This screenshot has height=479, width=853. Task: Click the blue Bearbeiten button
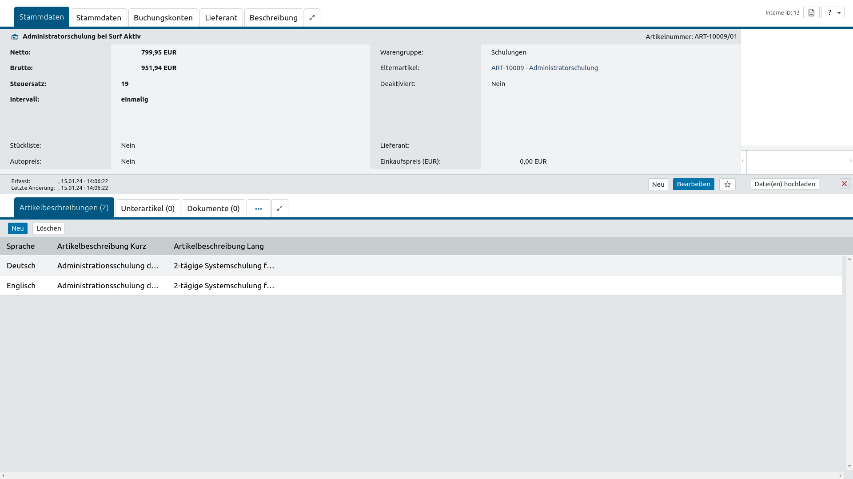click(693, 184)
